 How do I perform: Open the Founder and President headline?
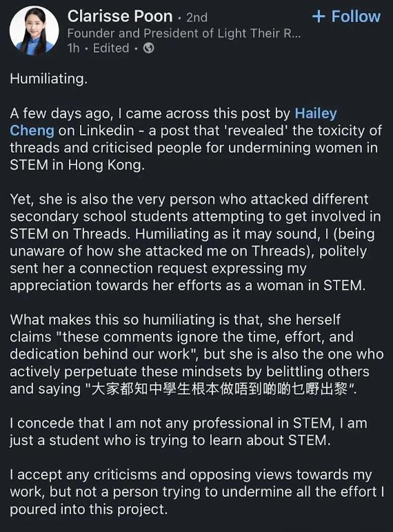click(x=184, y=33)
